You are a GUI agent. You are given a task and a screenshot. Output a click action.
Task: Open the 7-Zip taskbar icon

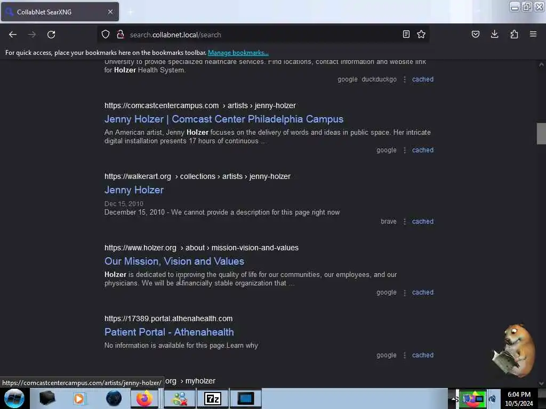click(213, 398)
